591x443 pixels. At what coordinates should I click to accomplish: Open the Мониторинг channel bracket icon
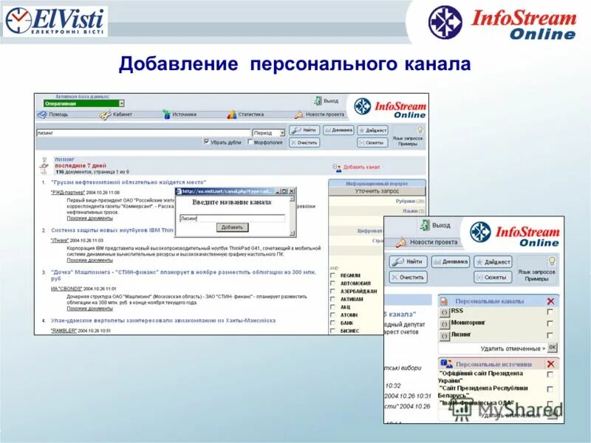(445, 324)
